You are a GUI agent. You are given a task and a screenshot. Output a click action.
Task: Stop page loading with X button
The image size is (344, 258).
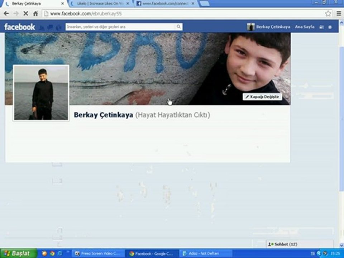[25, 14]
